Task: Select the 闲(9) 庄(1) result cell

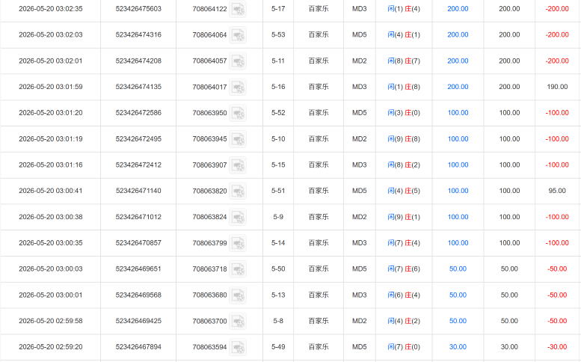Action: [404, 217]
